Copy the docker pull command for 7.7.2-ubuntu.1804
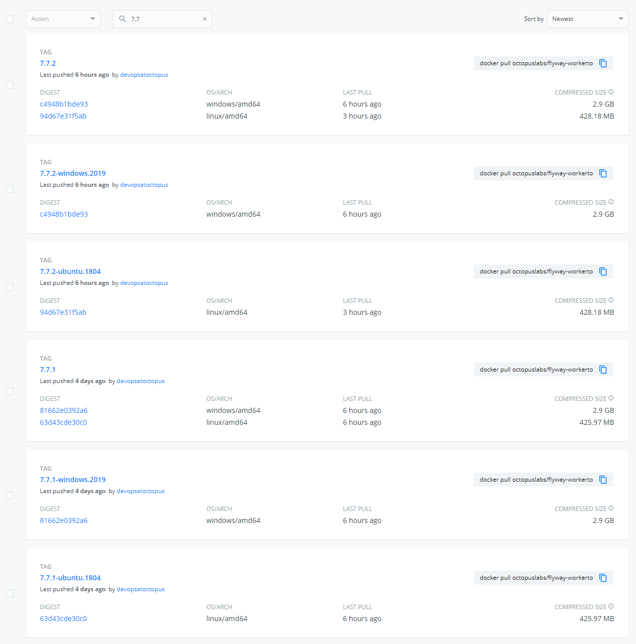 (x=603, y=271)
